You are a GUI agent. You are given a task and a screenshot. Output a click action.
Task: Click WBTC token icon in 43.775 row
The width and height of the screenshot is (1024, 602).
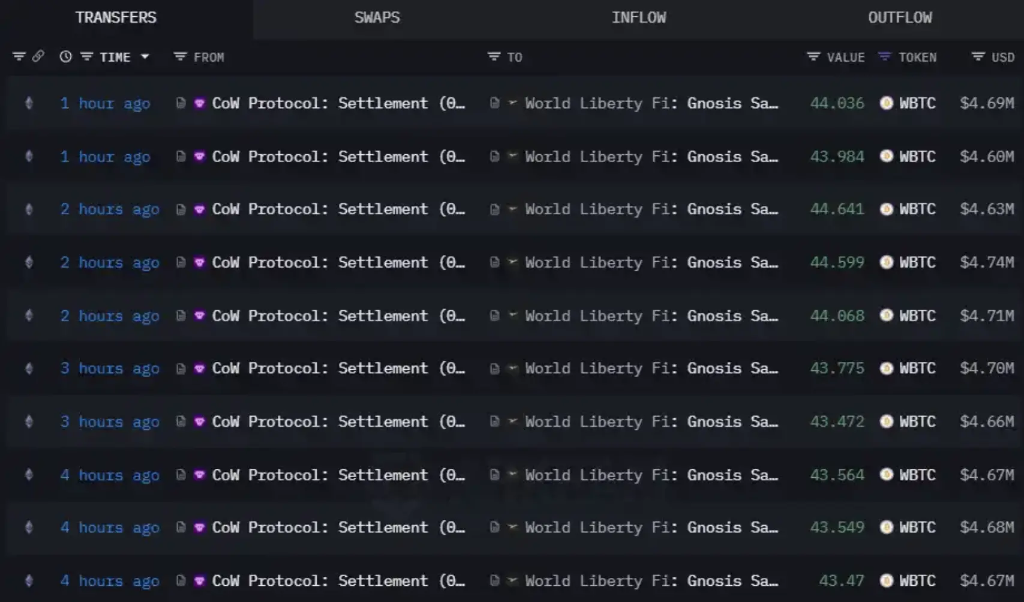click(886, 368)
